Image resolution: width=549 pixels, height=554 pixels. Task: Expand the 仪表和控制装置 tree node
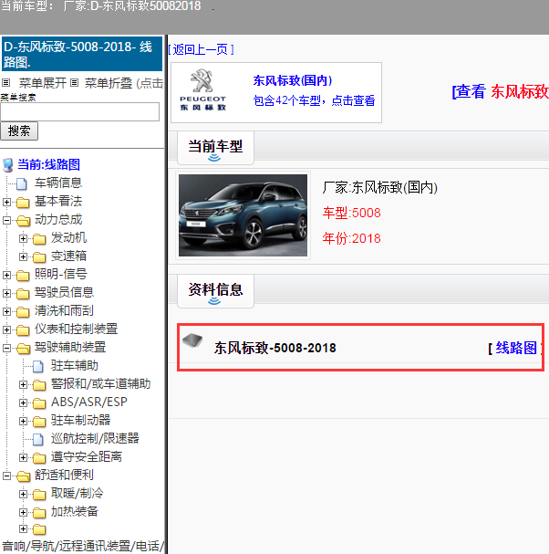point(6,329)
